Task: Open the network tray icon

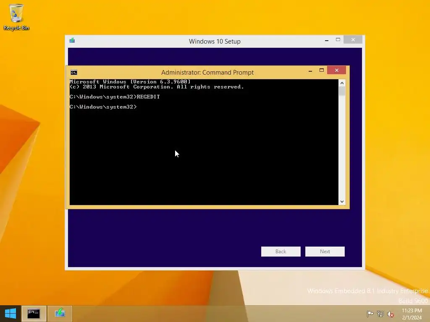Action: (380, 314)
